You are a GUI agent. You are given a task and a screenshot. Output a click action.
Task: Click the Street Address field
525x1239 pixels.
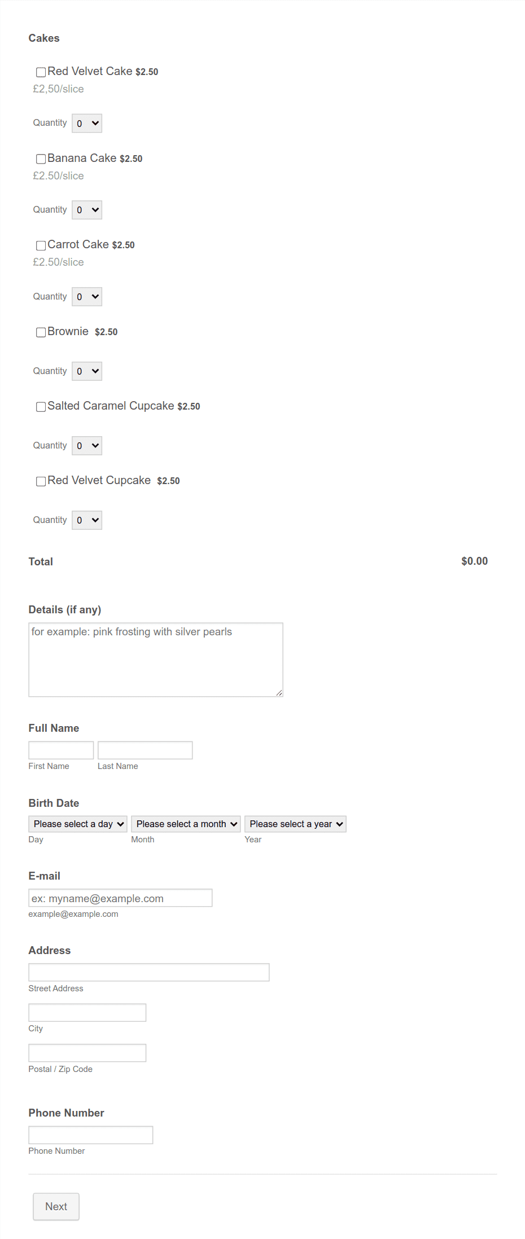tap(149, 972)
